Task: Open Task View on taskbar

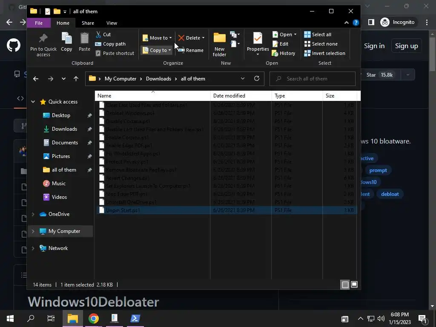Action: click(x=51, y=318)
